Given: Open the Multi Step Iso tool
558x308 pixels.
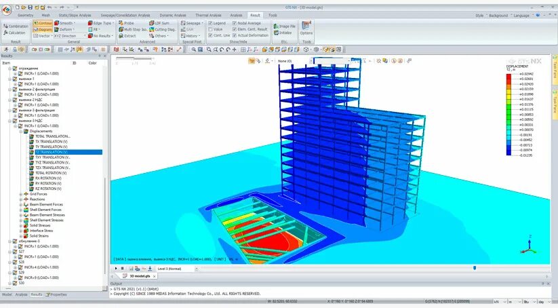Looking at the screenshot, I should [x=133, y=30].
